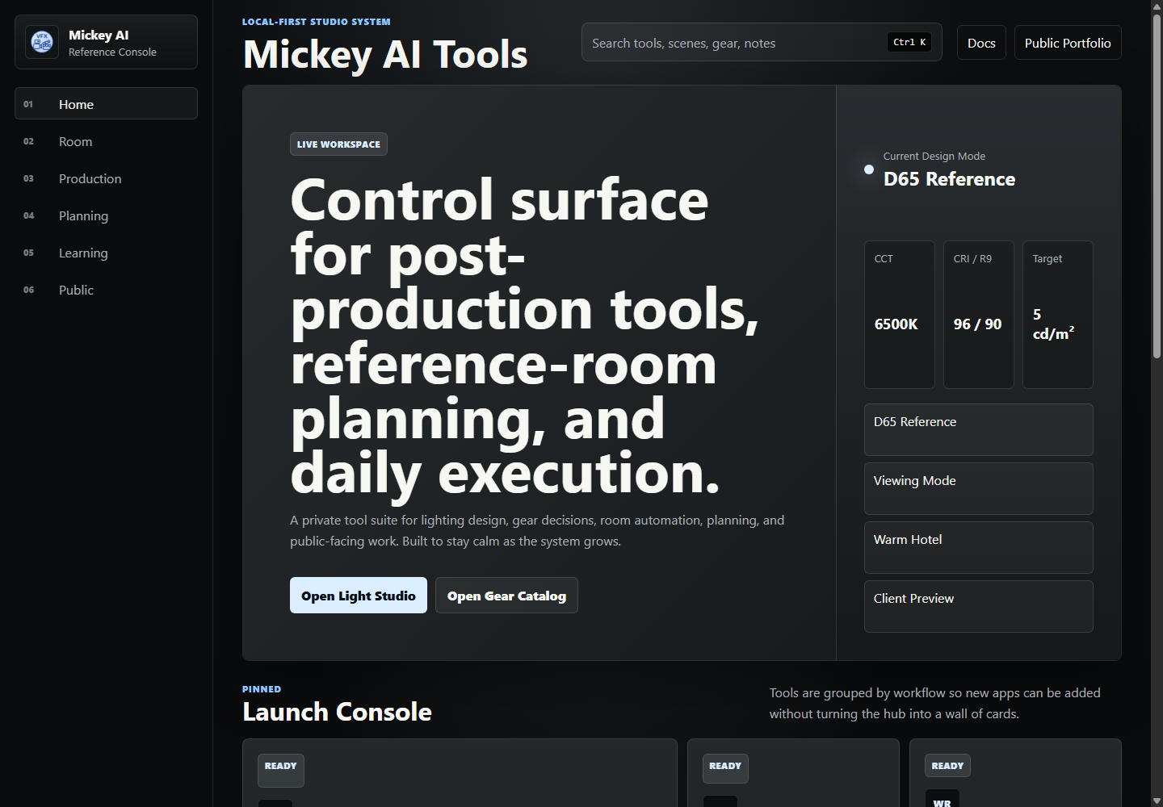Click the Open Light Studio button
This screenshot has height=807, width=1163.
(359, 596)
